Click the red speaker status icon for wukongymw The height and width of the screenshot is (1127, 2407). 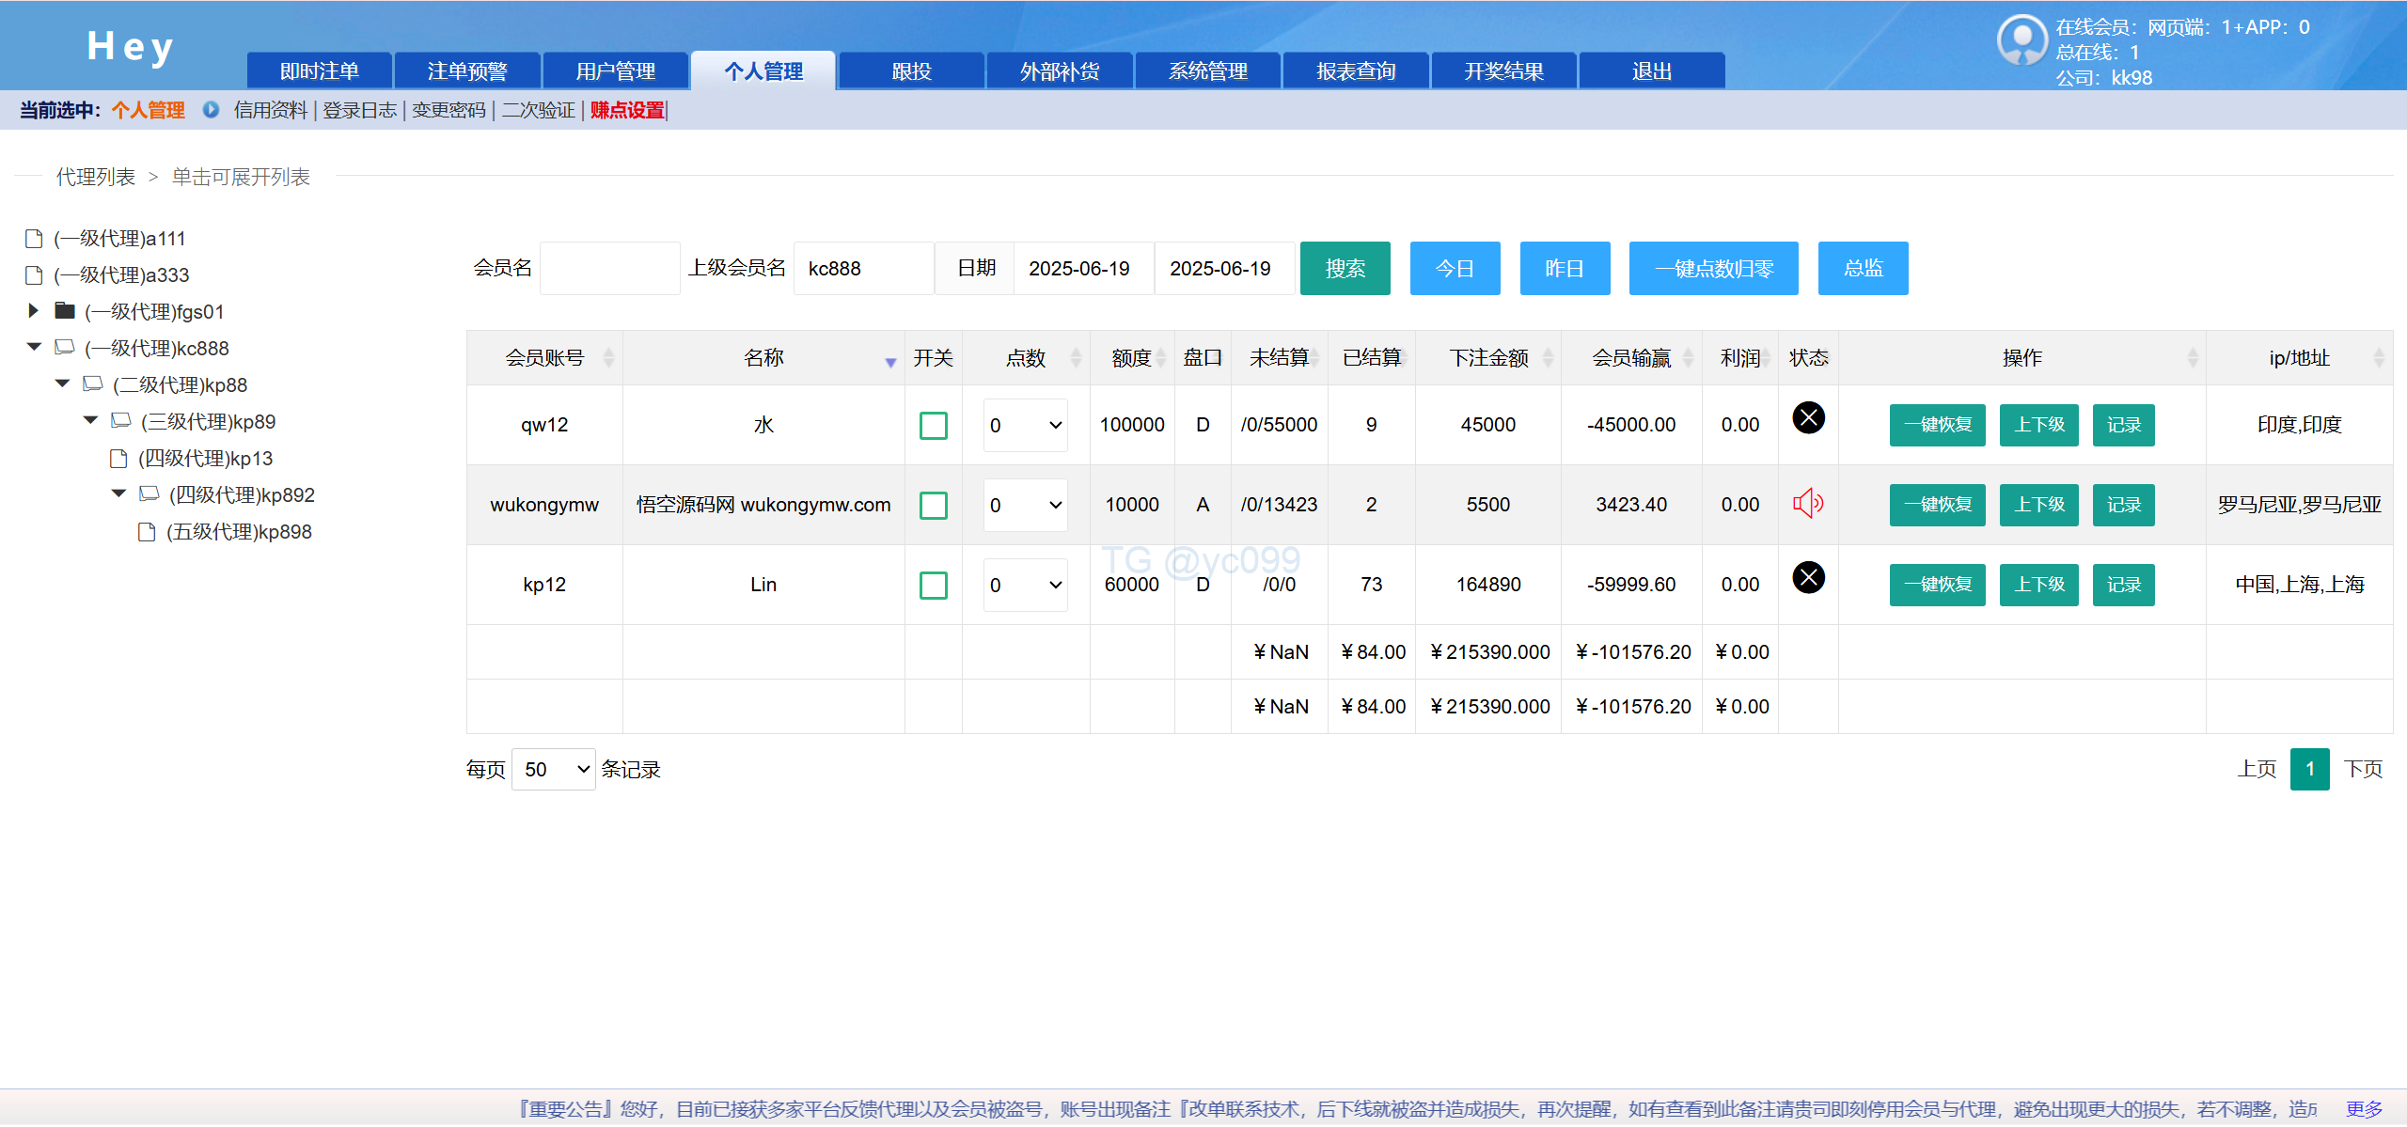point(1807,504)
